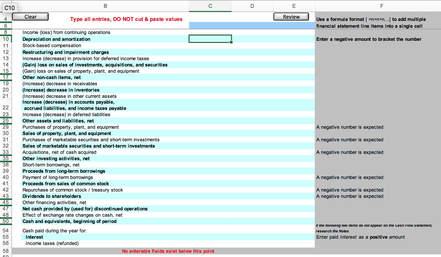This screenshot has height=257, width=441.
Task: Click the fill handle of selected cell C10
Action: pyautogui.click(x=231, y=42)
